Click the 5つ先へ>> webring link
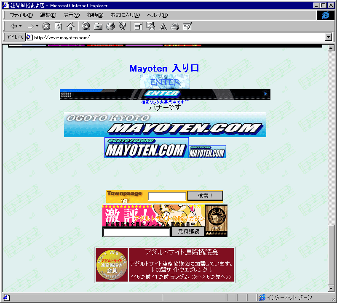337x303 pixels. (x=219, y=277)
